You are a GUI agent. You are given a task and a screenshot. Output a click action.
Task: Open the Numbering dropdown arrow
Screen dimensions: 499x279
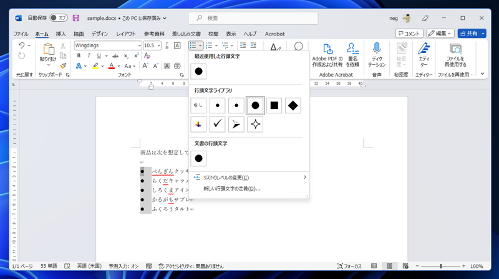tap(216, 45)
